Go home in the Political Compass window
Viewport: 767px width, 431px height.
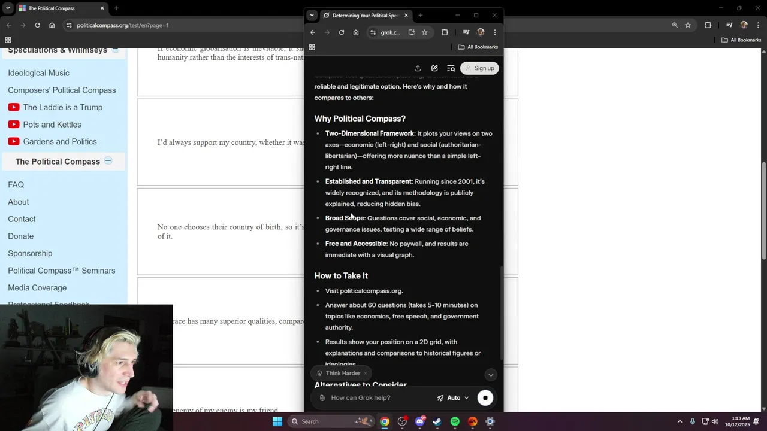tap(52, 25)
